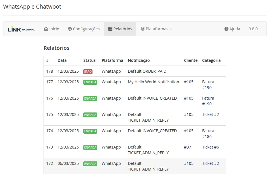Click the Link Nacional logo

[21, 29]
